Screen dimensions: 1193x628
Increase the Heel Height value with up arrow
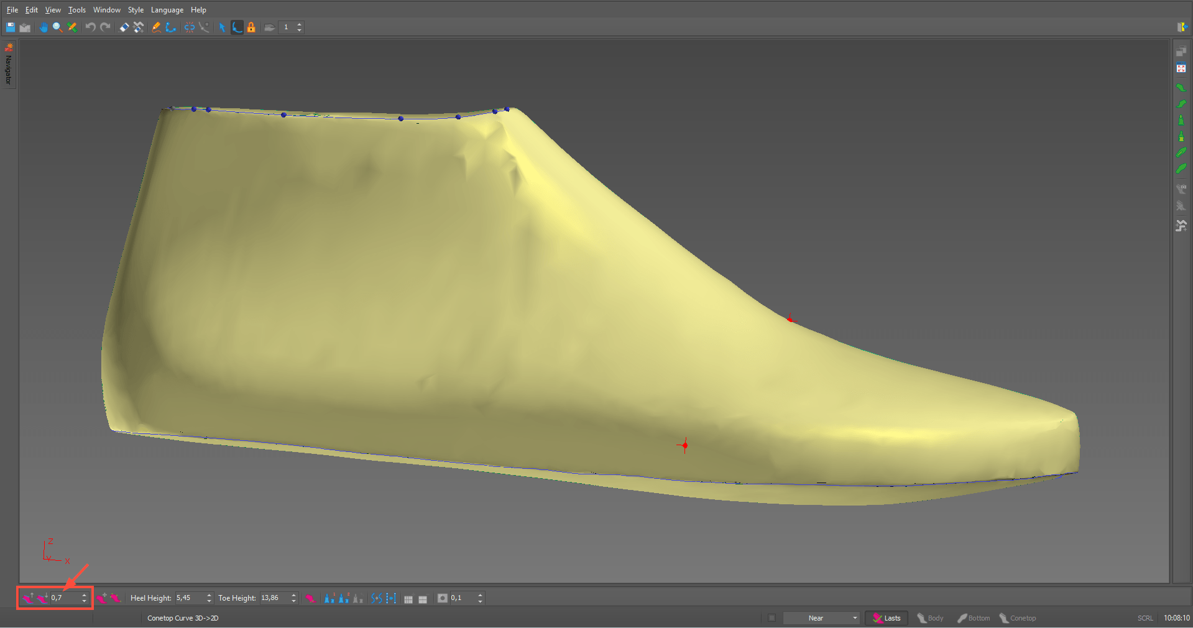pyautogui.click(x=210, y=595)
